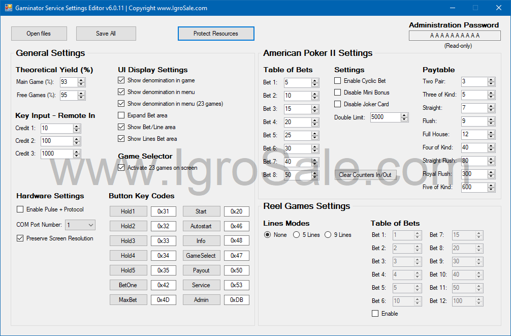511x336 pixels.
Task: Decrease Free Games yield with down arrow
Action: coord(81,98)
